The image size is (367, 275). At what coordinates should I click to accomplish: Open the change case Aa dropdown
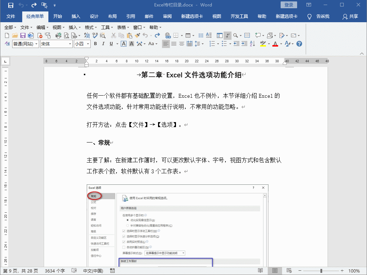pos(153,44)
